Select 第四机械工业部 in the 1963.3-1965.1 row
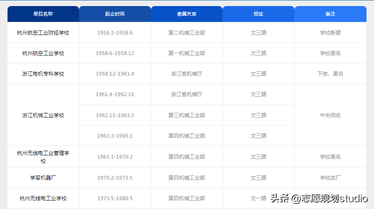This screenshot has height=209, width=374. pos(187,136)
